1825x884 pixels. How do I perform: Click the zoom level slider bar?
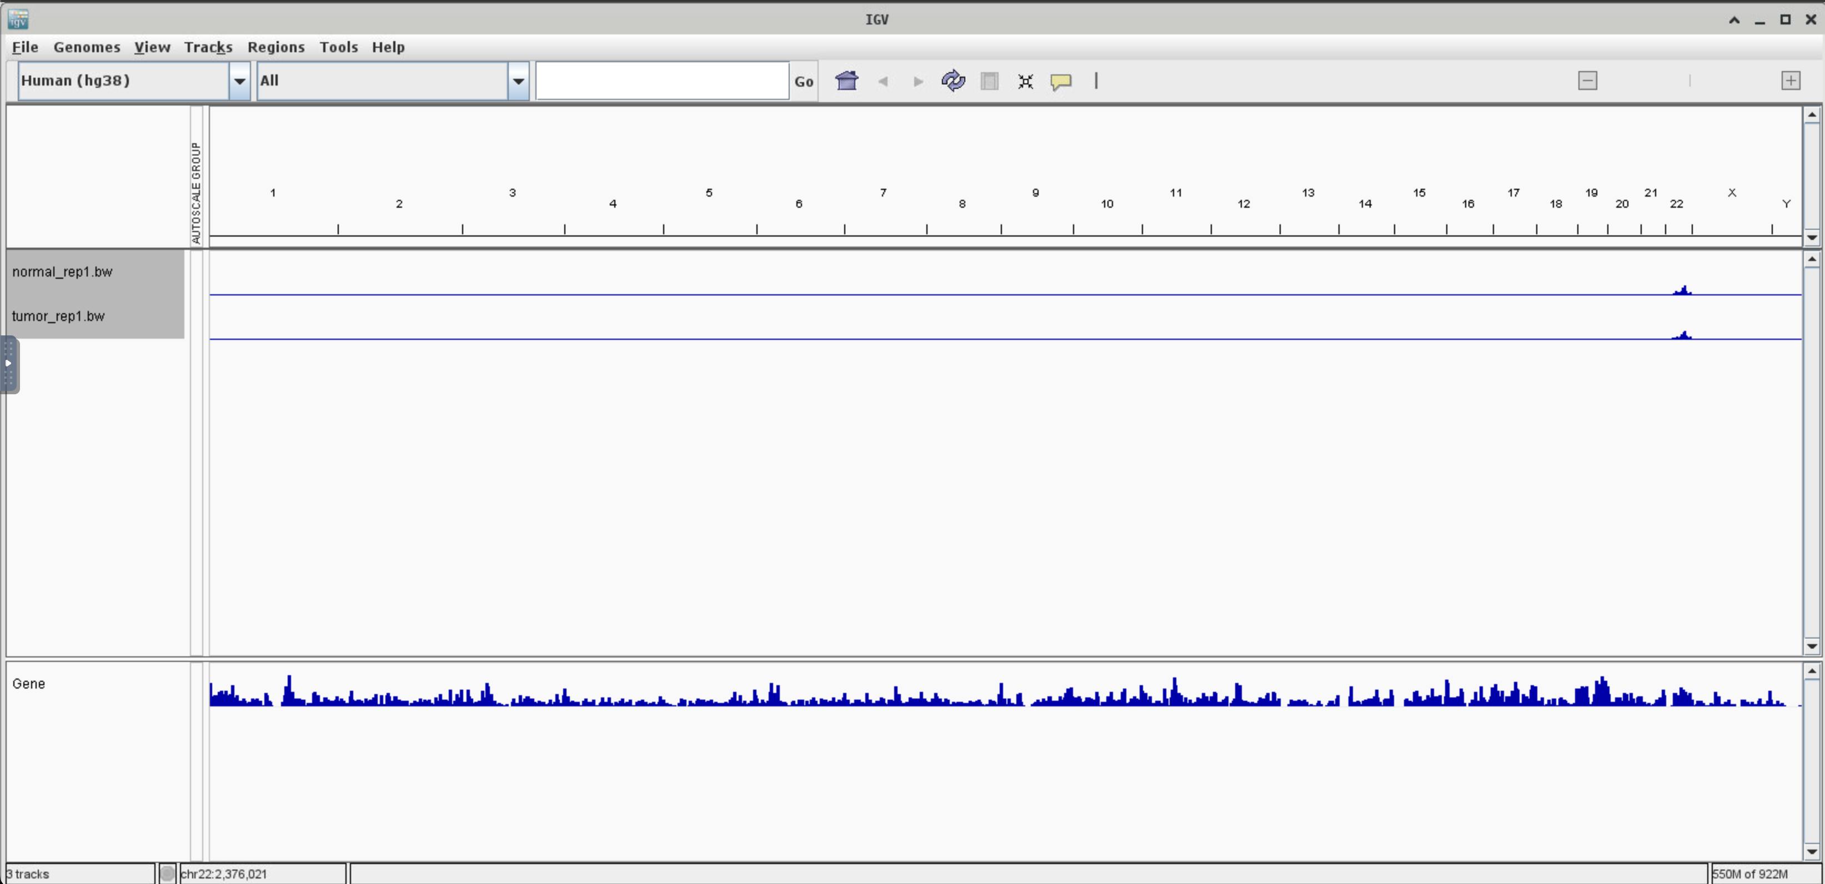click(1689, 81)
